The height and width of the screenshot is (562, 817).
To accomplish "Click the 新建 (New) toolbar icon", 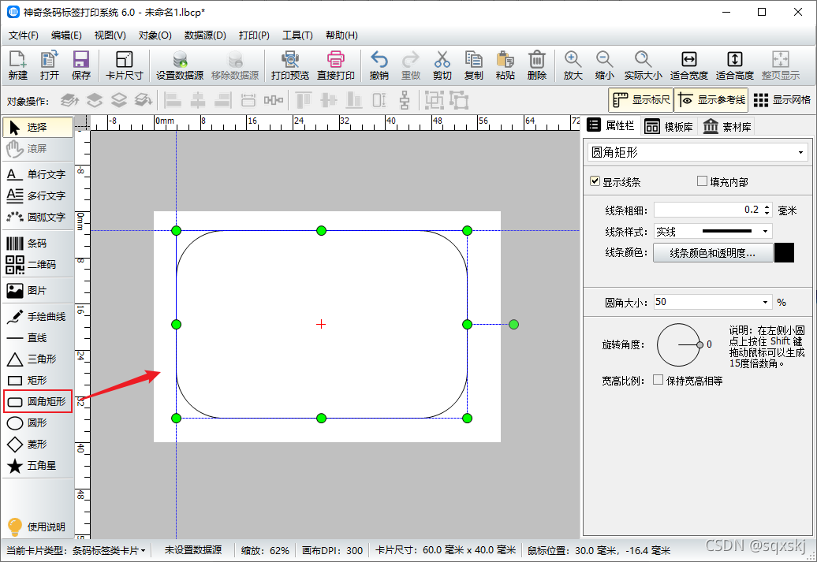I will pos(17,65).
